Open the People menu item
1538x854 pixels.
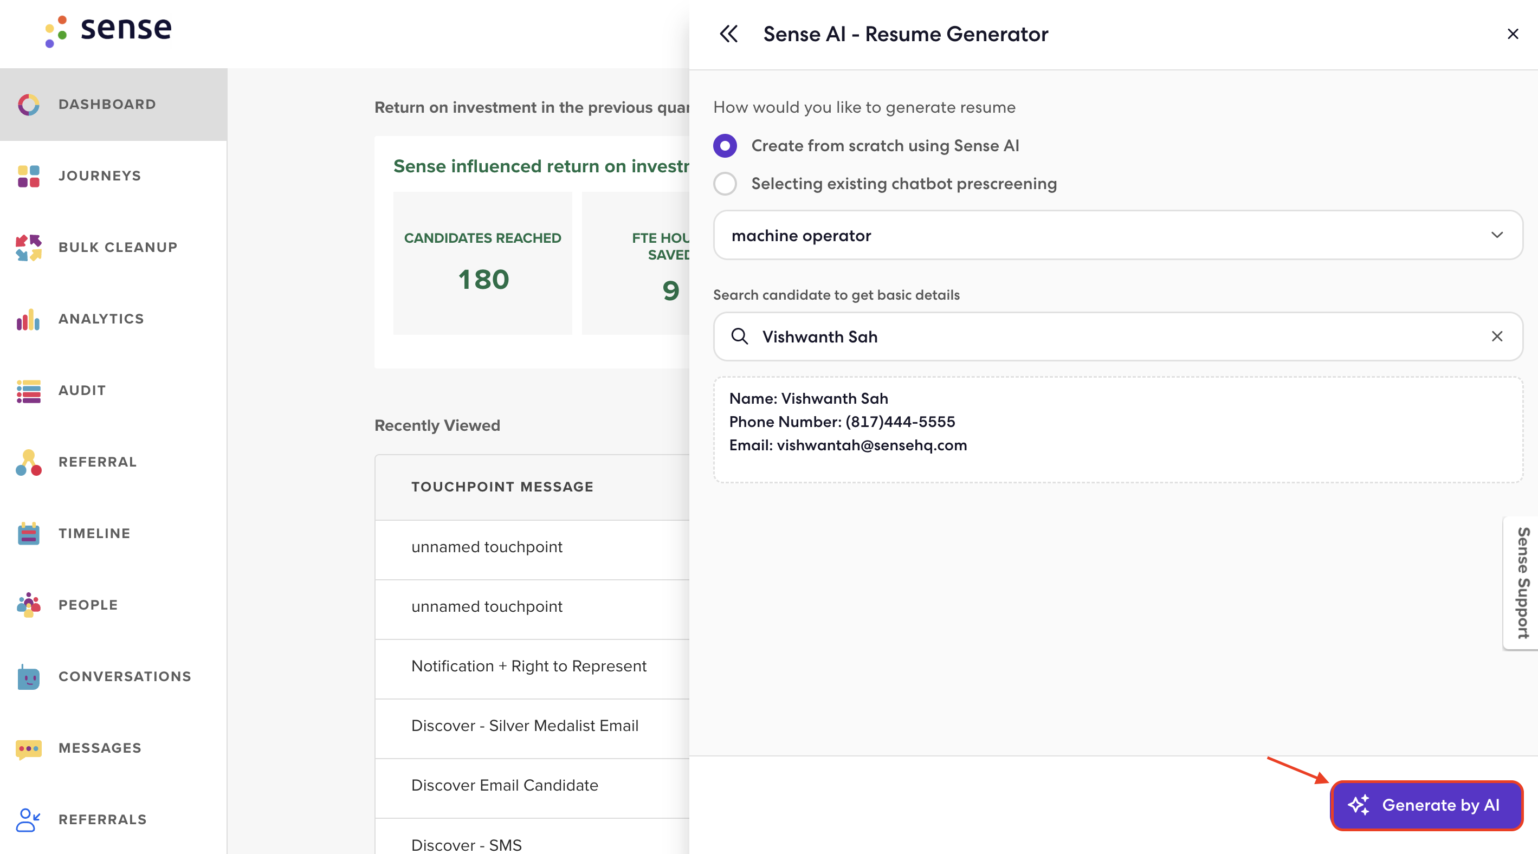(88, 605)
